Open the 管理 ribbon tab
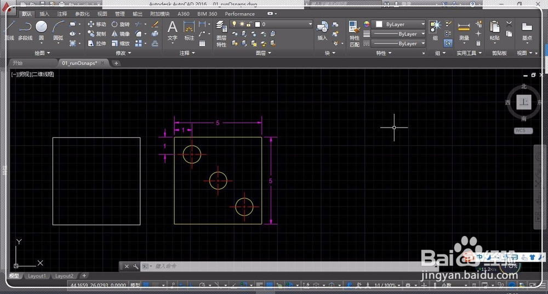548x294 pixels. click(x=120, y=14)
